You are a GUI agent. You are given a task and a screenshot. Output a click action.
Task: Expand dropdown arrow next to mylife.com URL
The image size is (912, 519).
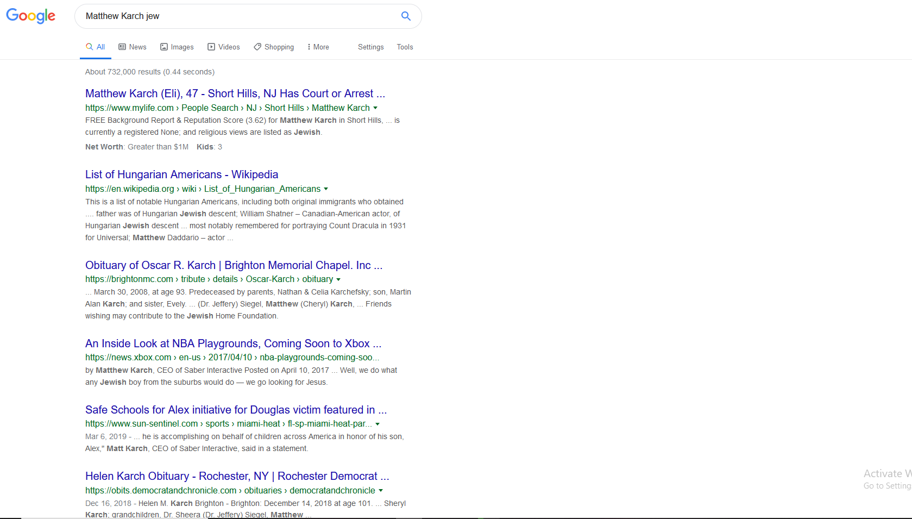pos(375,108)
